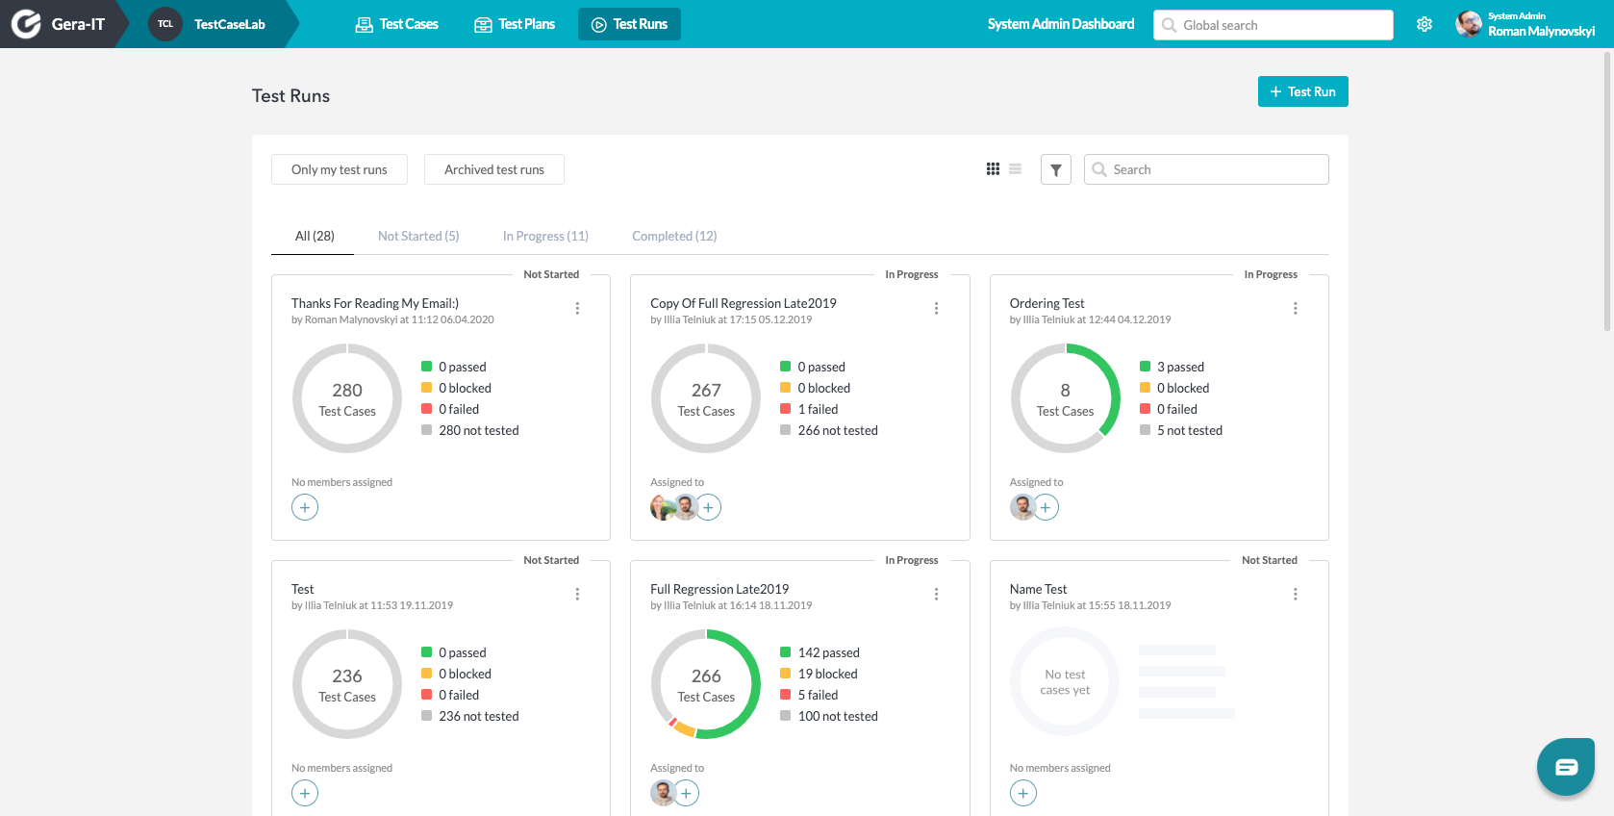
Task: Select the In Progress (11) tab
Action: pyautogui.click(x=545, y=236)
